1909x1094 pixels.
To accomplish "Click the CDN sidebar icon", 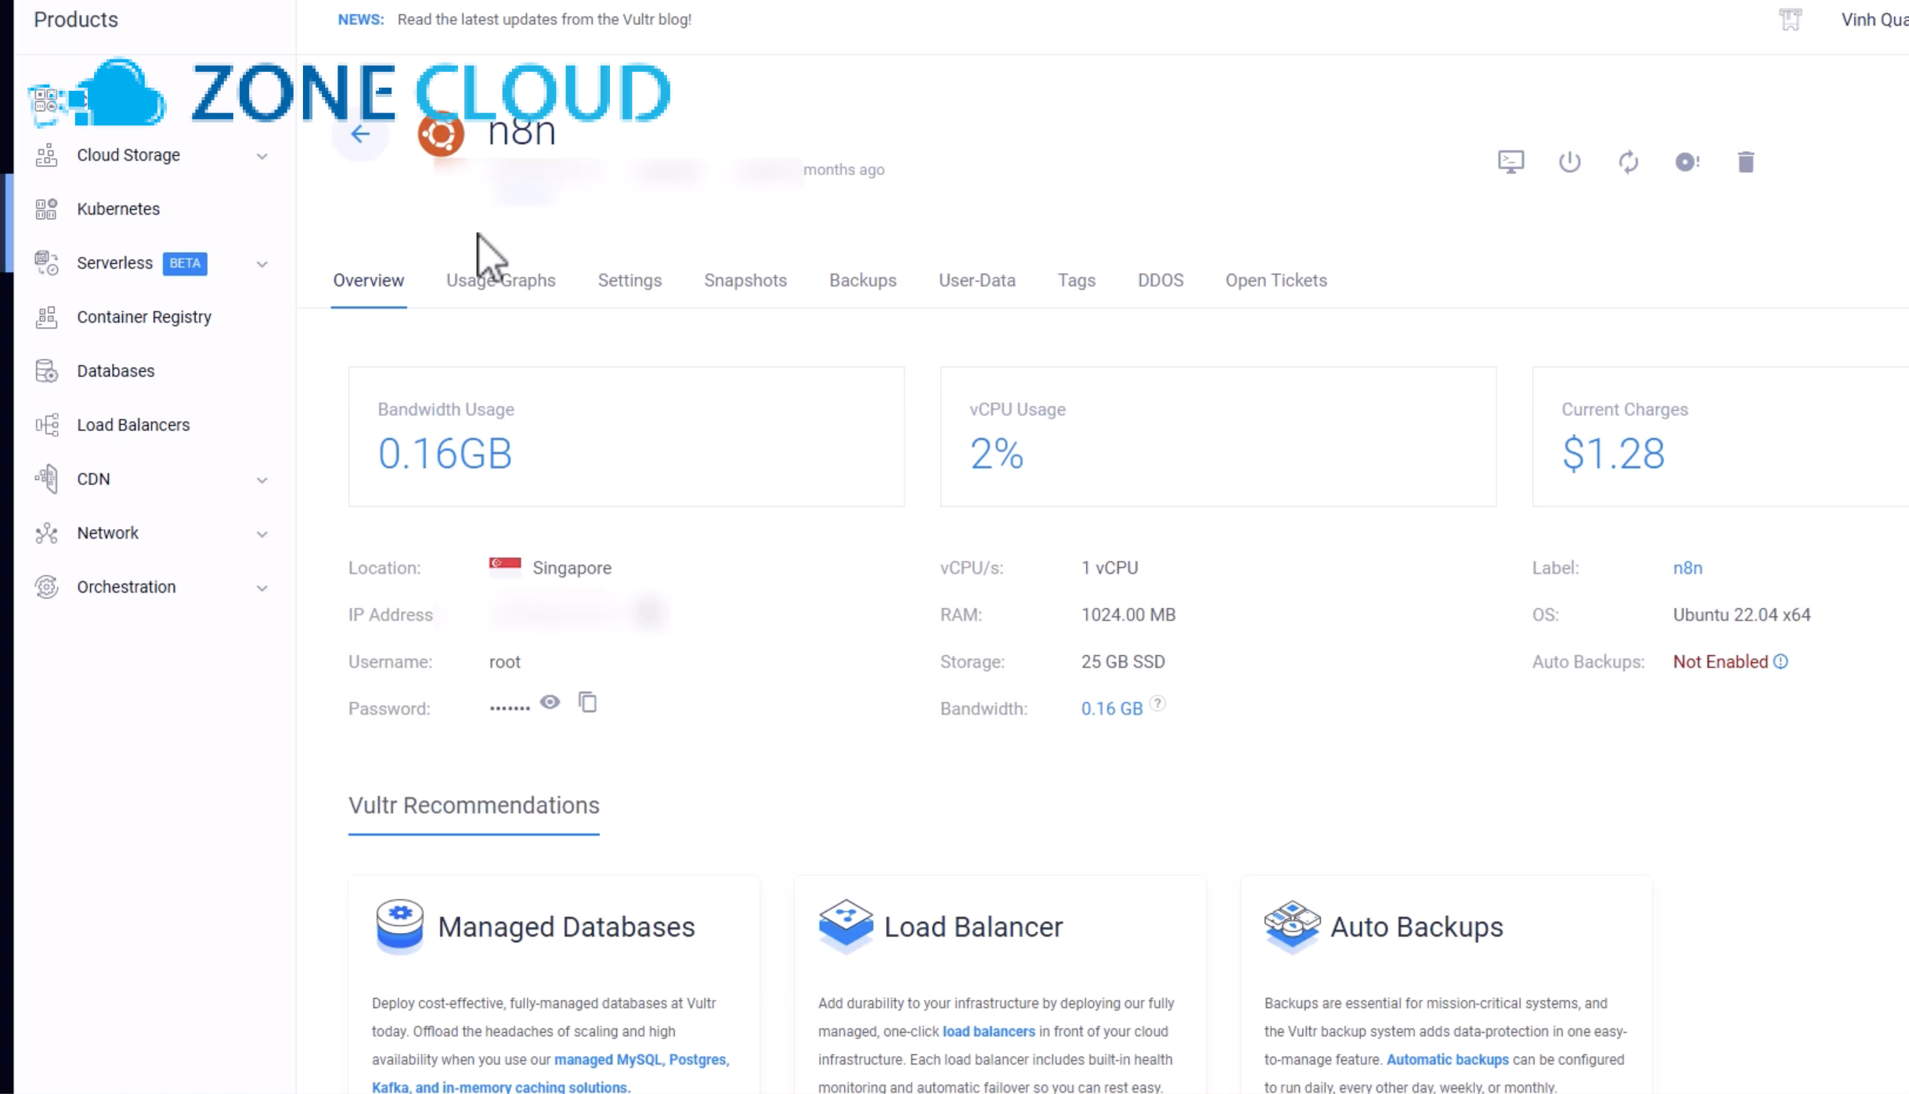I will click(x=46, y=479).
